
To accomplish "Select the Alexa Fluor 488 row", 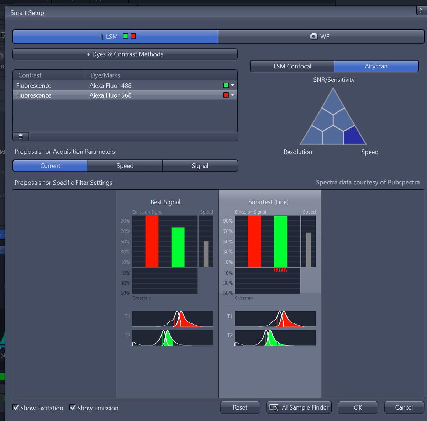I will (125, 85).
